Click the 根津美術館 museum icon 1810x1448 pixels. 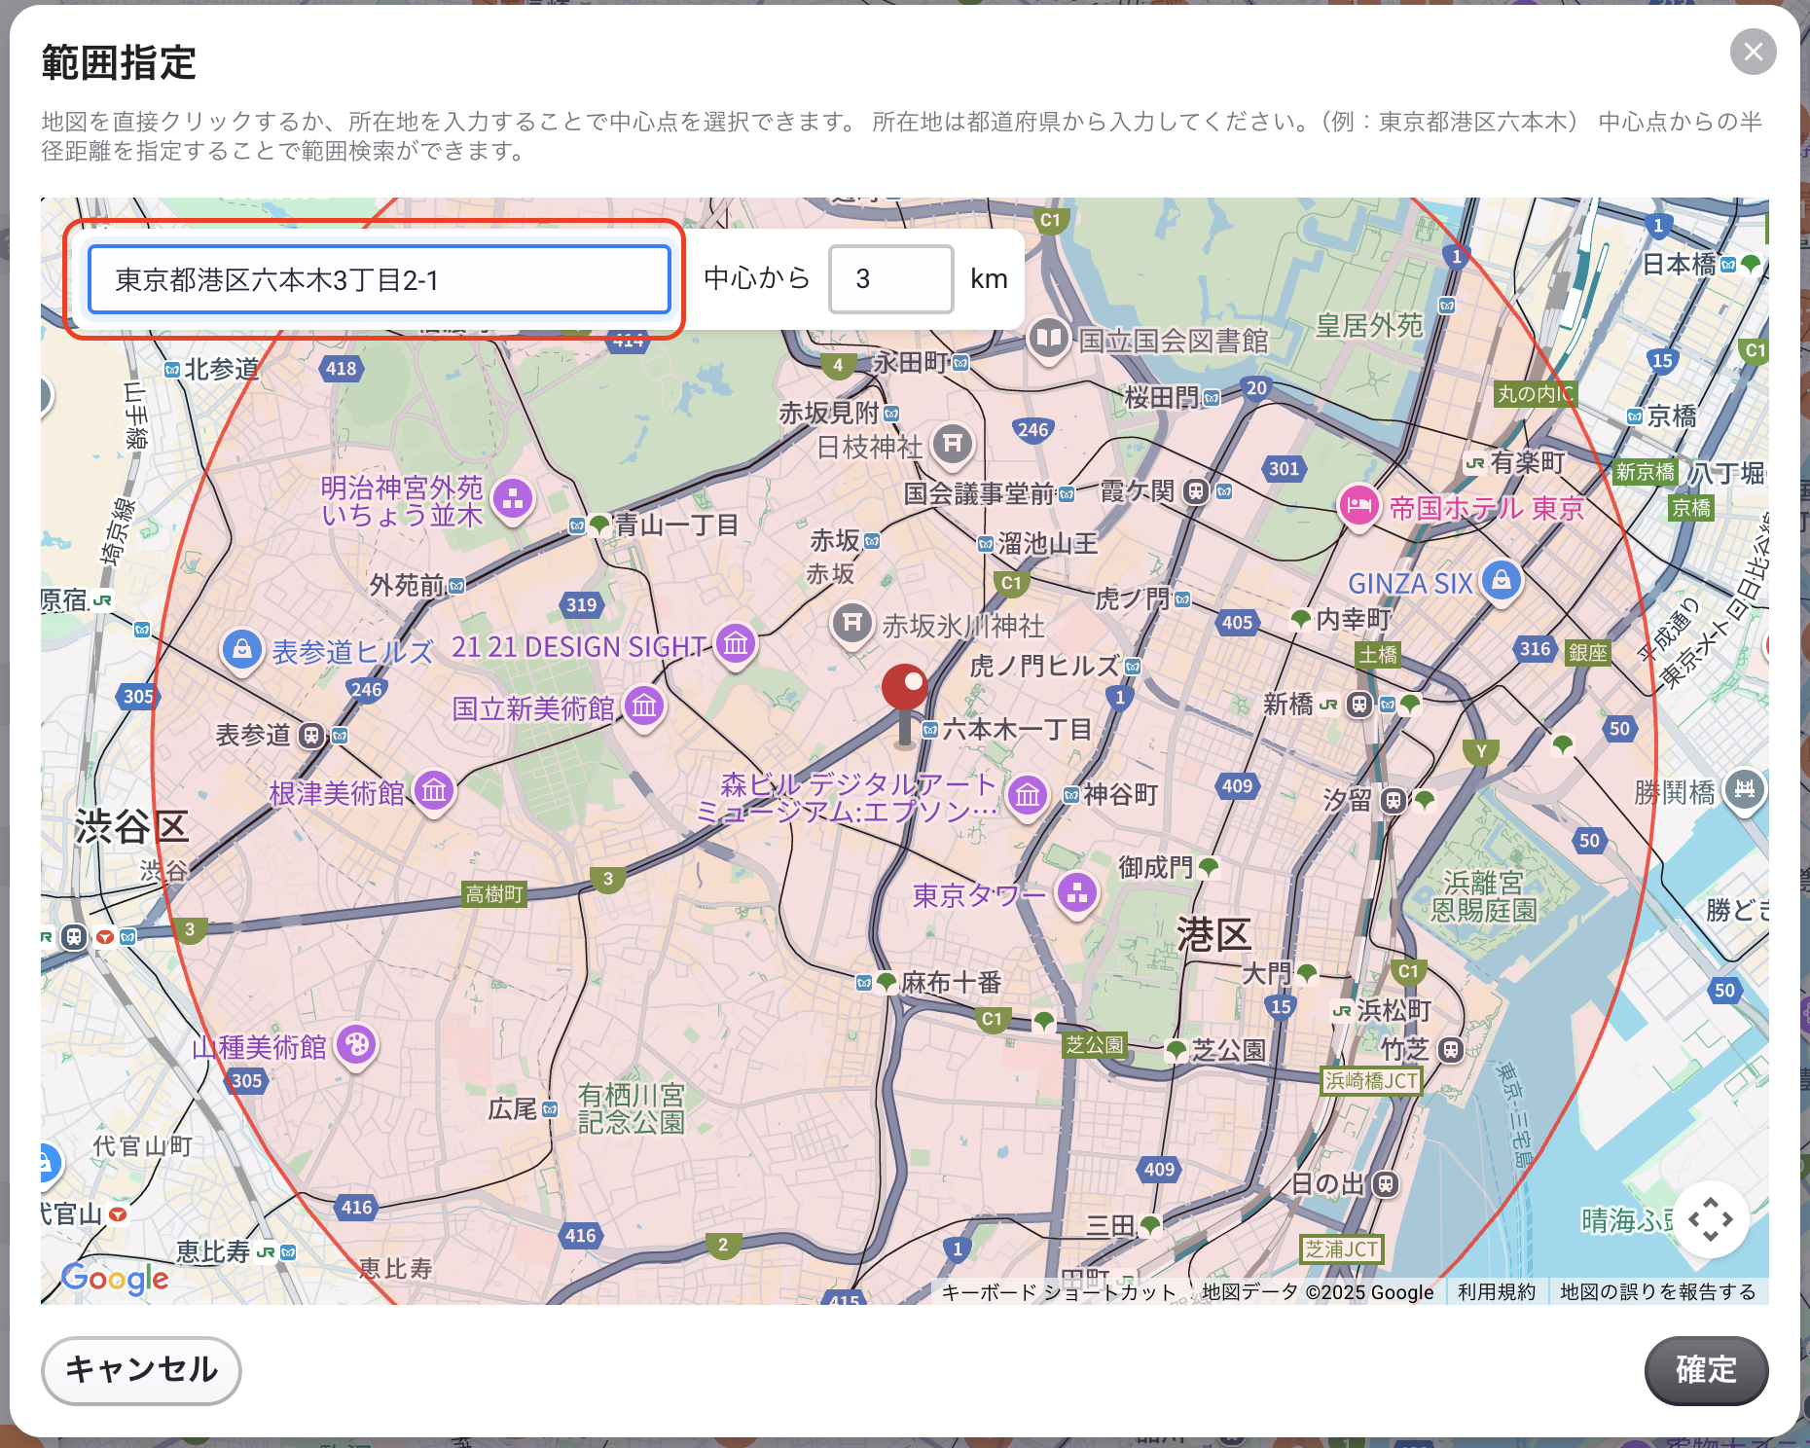tap(434, 792)
